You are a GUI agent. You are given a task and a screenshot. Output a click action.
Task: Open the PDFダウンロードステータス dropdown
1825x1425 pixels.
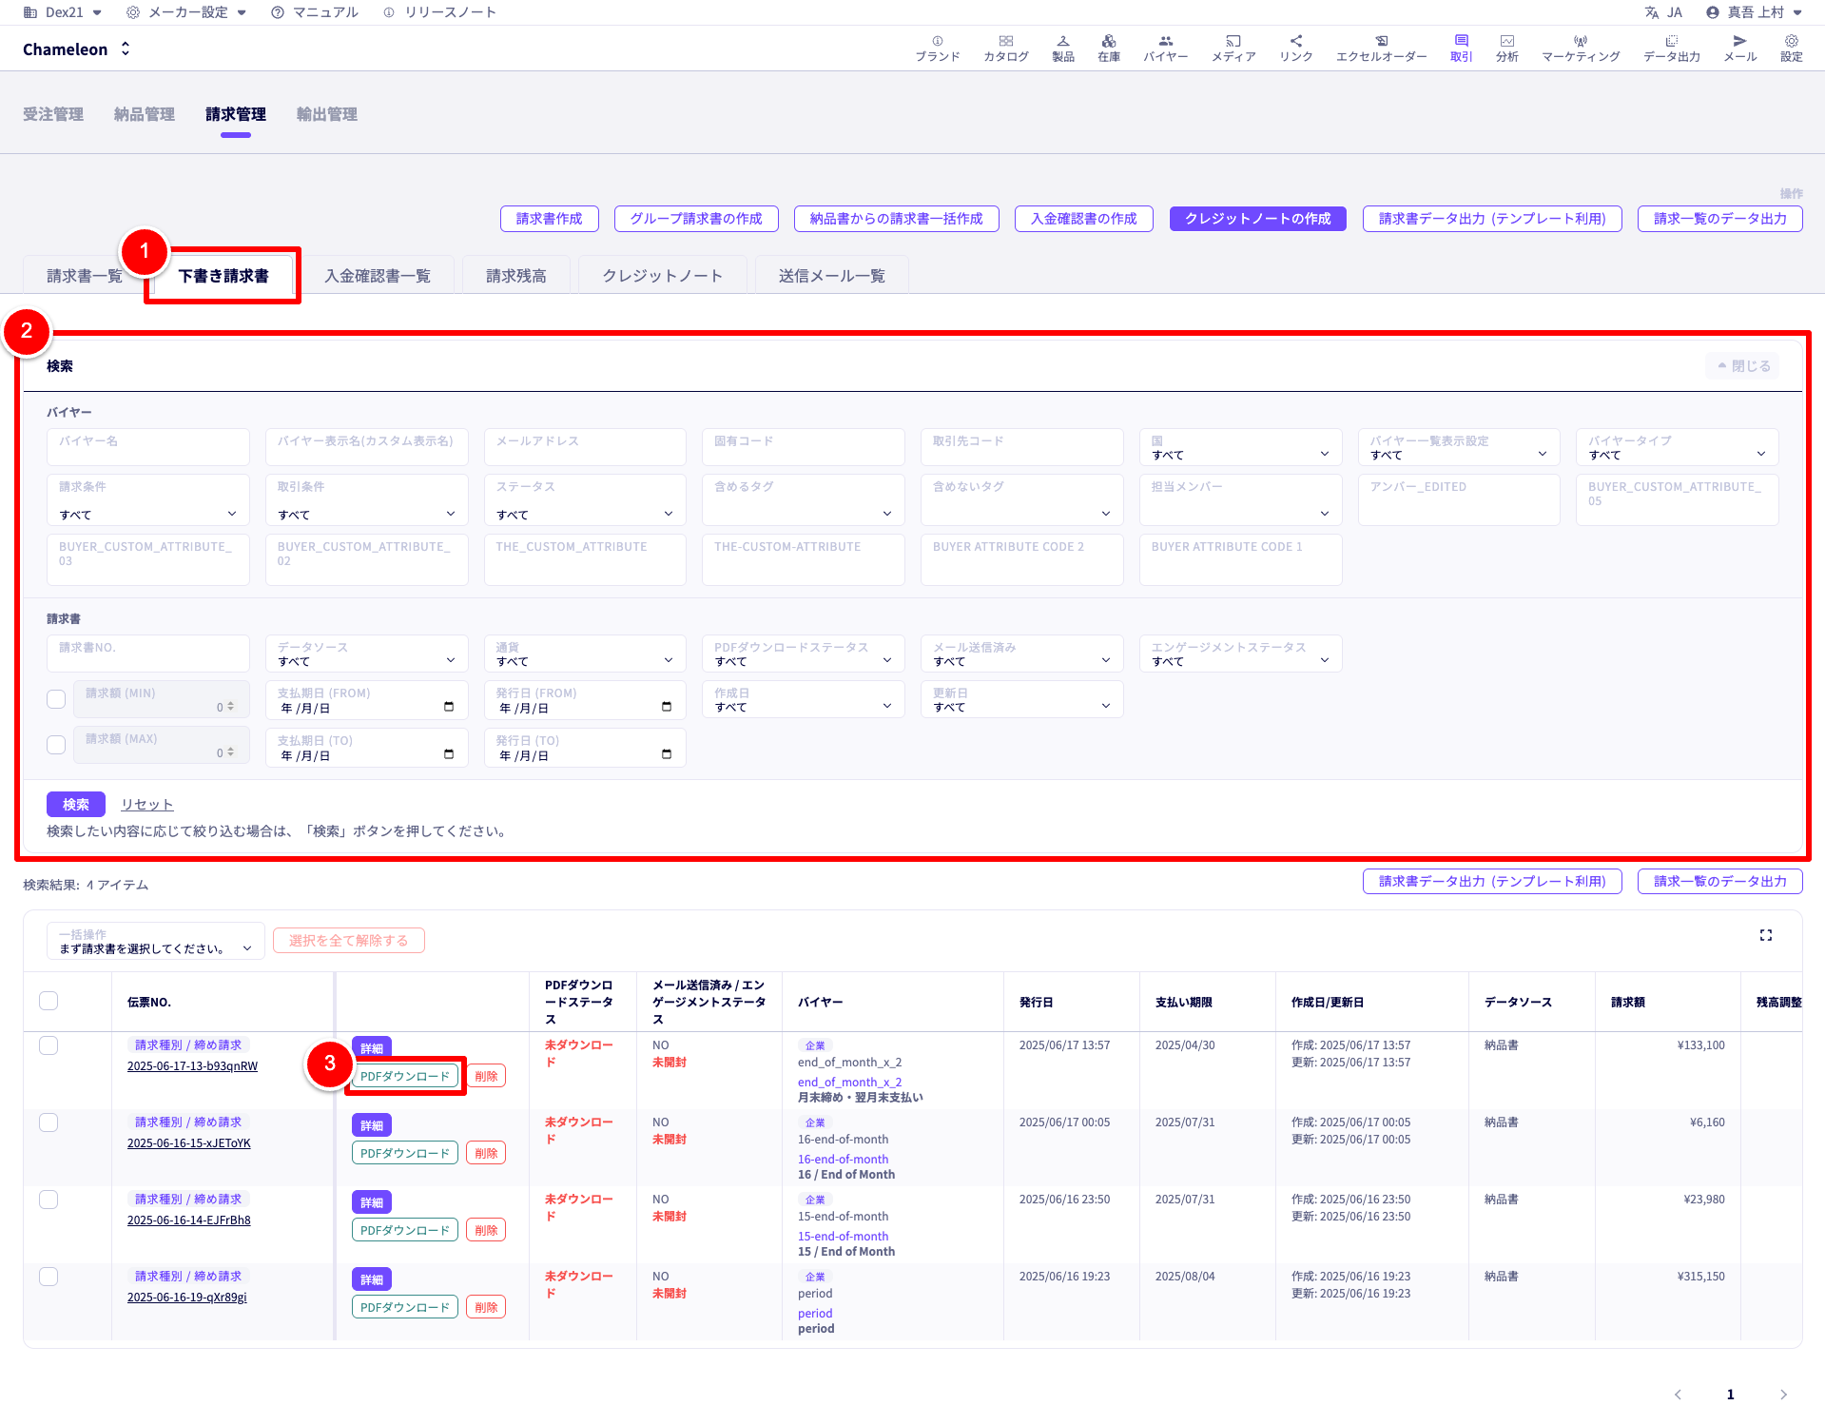point(803,654)
